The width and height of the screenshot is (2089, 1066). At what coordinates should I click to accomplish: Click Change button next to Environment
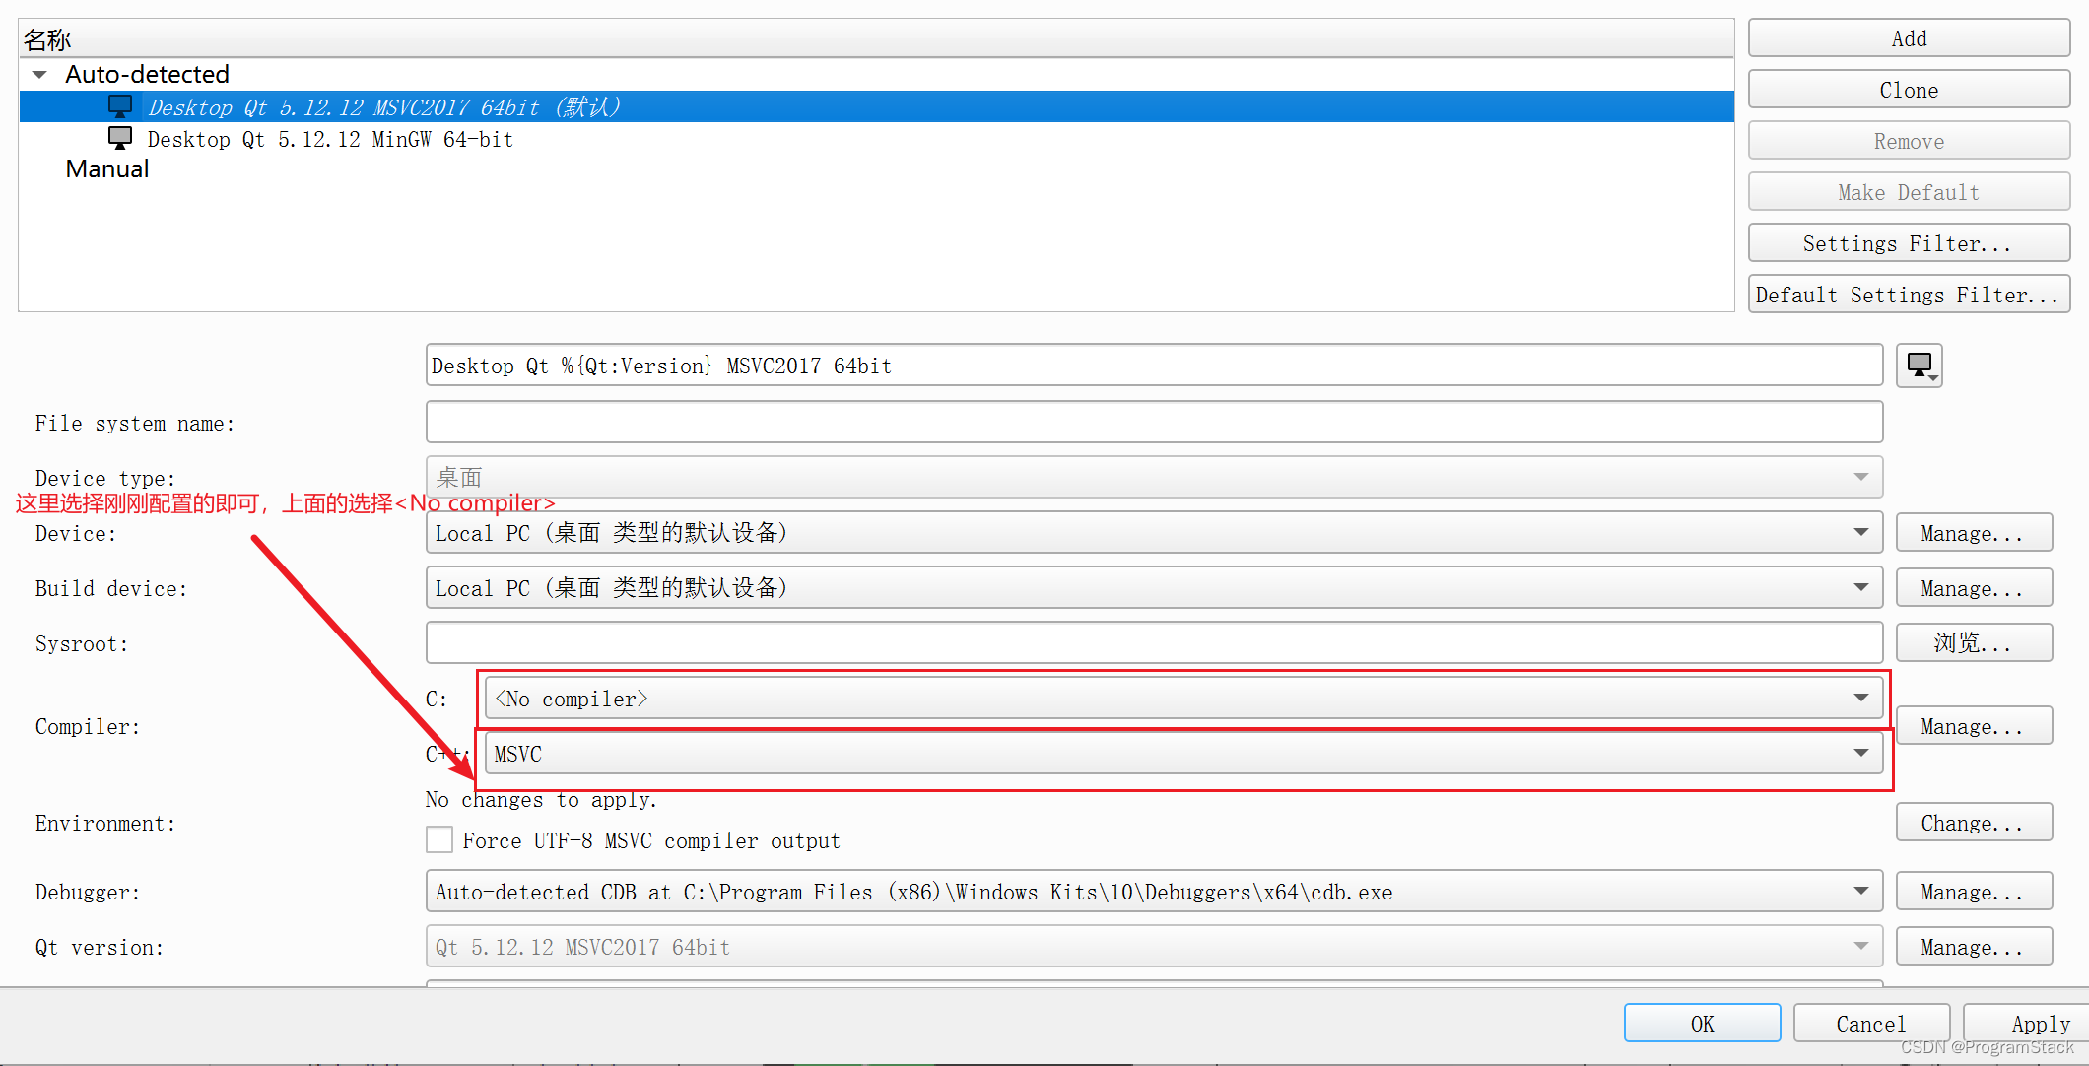coord(1973,822)
